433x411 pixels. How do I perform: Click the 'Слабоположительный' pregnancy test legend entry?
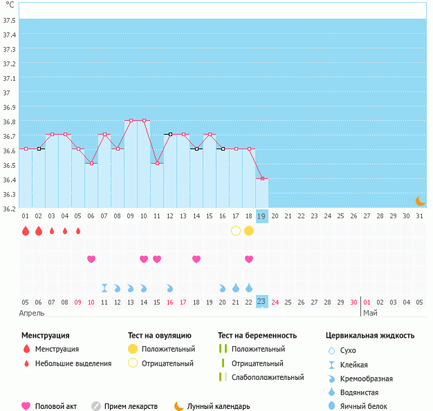(267, 377)
